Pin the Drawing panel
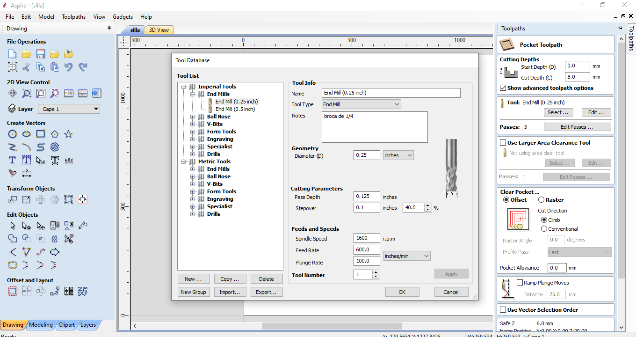The width and height of the screenshot is (636, 337). pos(109,28)
